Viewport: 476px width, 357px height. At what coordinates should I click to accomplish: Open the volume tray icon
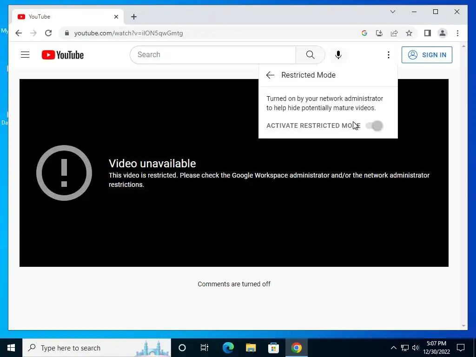(416, 348)
